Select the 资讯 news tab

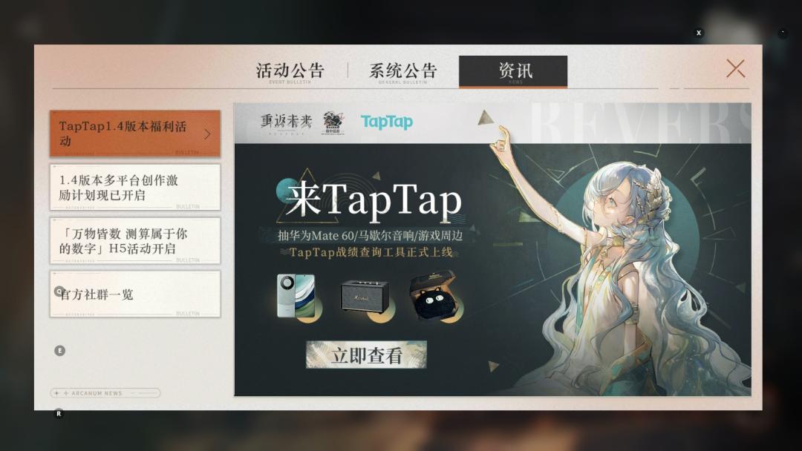513,71
